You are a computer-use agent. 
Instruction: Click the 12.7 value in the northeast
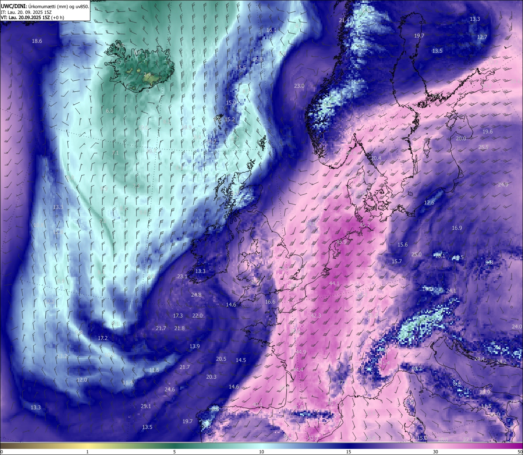482,37
